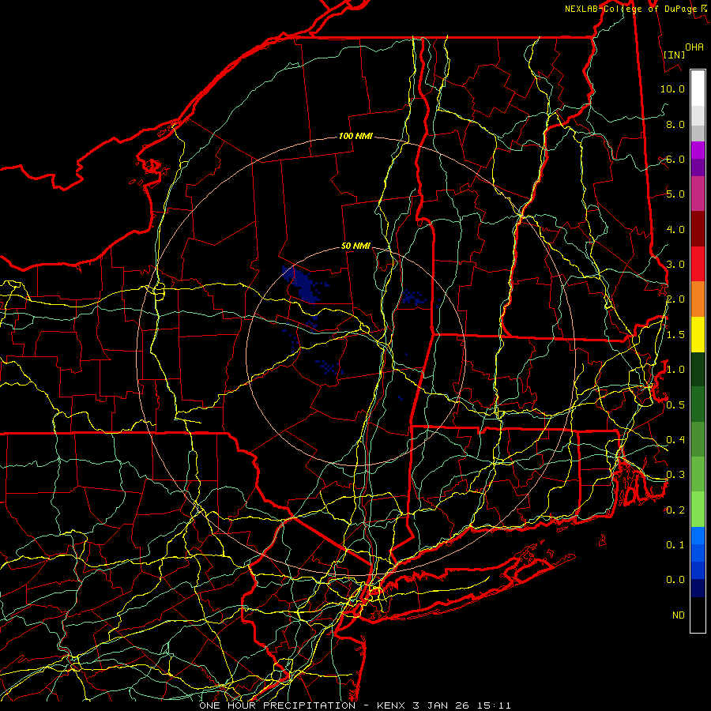
Task: Click the ND legend label
Action: [x=679, y=615]
